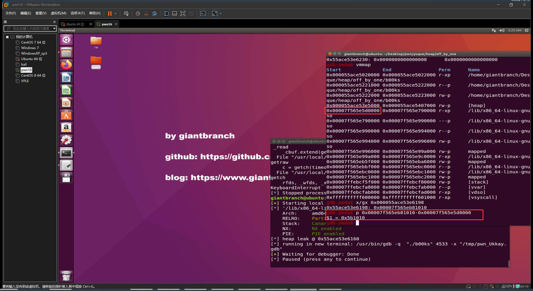Maximize the gdb-peda terminal window

tap(339, 54)
